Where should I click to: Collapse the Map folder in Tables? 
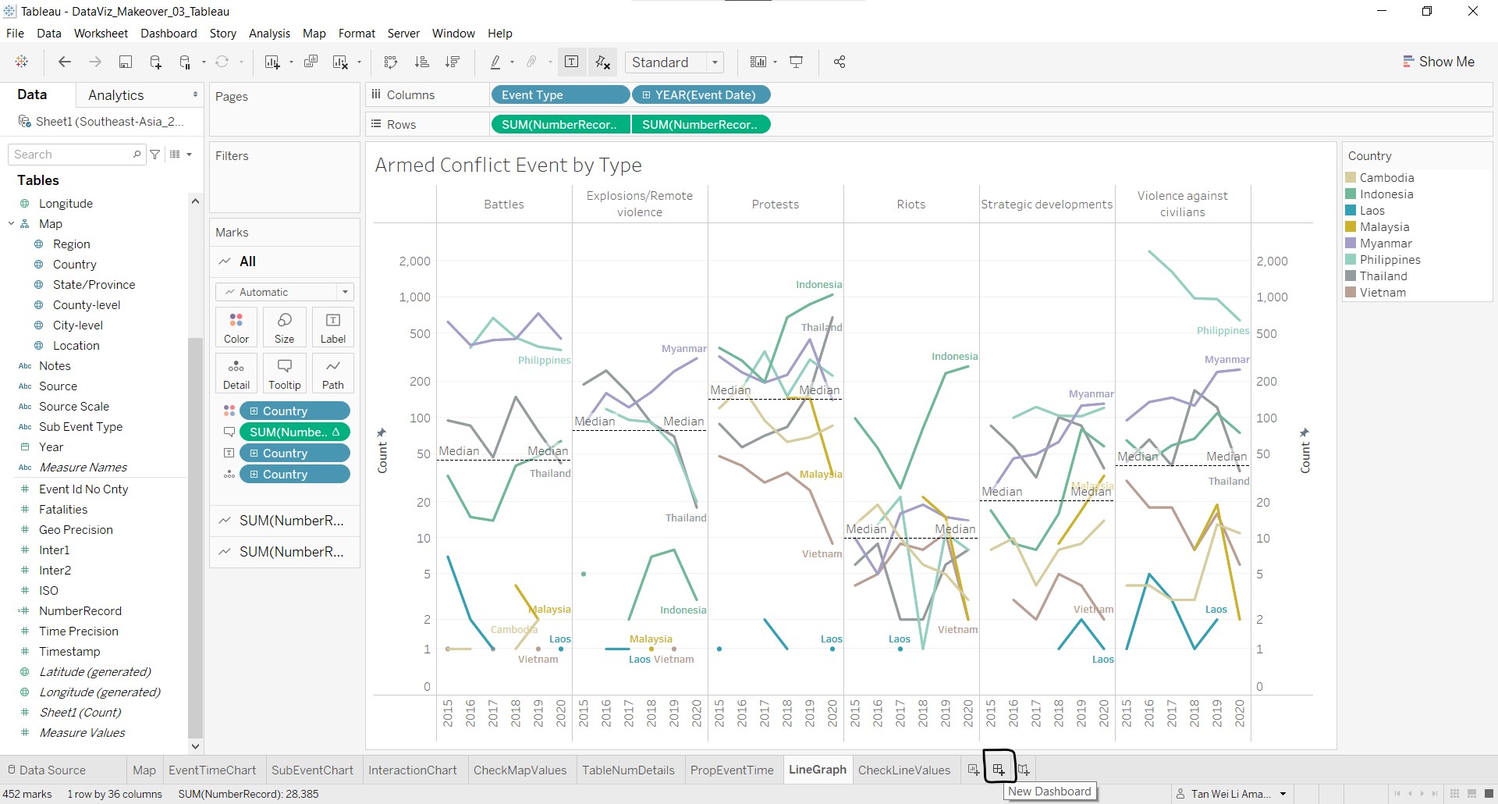pos(12,224)
